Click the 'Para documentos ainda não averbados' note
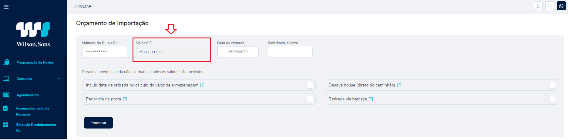This screenshot has width=568, height=140. [x=143, y=72]
